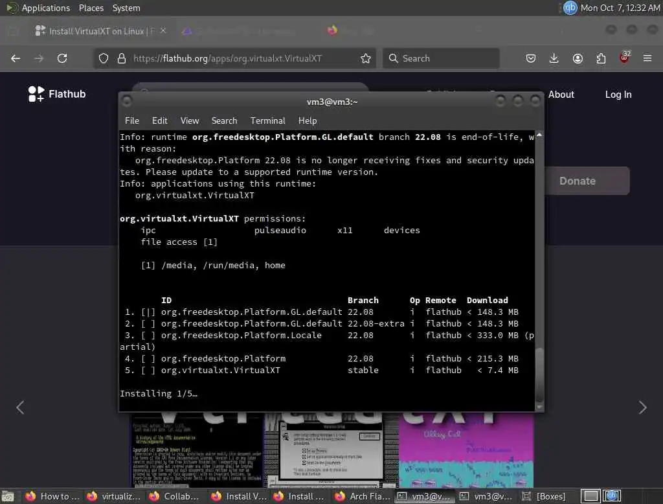Image resolution: width=663 pixels, height=504 pixels.
Task: Switch to [Boxes] taskbar window
Action: [545, 496]
